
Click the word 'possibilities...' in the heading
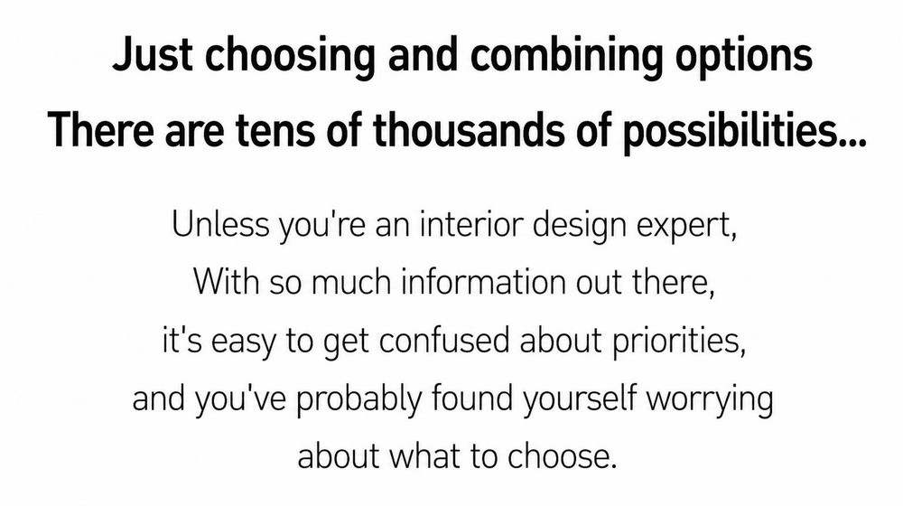(x=745, y=131)
